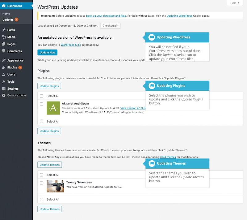Image resolution: width=247 pixels, height=220 pixels.
Task: Click the Media library icon
Action: click(x=4, y=37)
